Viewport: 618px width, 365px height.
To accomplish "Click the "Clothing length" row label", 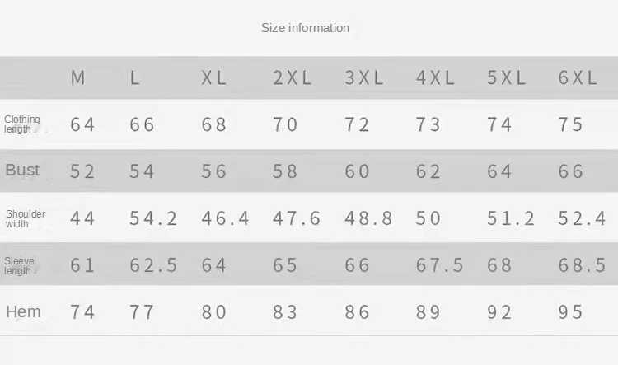I will 22,124.
